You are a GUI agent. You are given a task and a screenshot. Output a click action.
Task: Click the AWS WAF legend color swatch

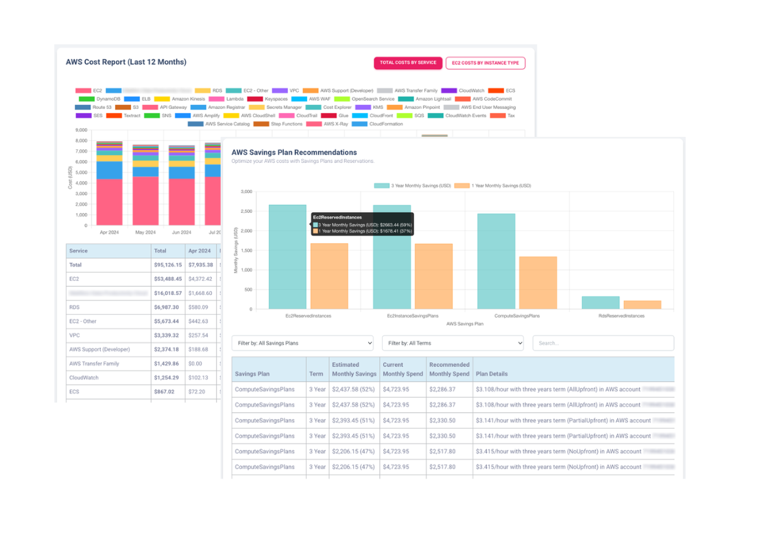click(299, 98)
